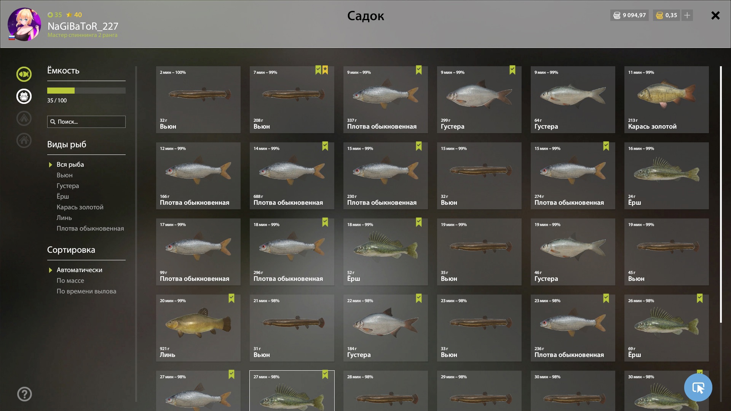The height and width of the screenshot is (411, 731).
Task: Filter fish list by Вьюн
Action: pos(64,175)
